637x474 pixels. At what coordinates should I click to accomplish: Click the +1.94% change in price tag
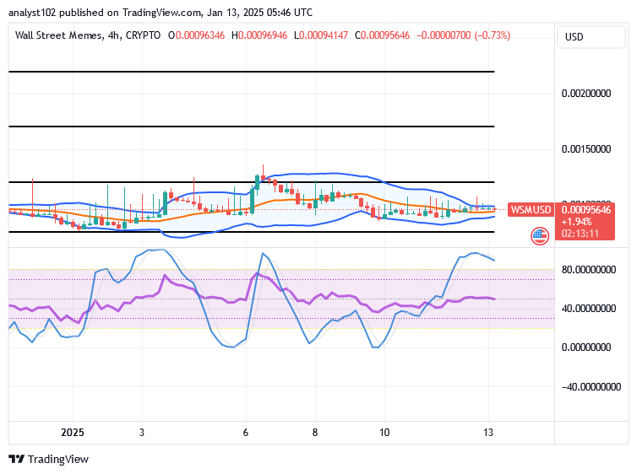click(576, 222)
